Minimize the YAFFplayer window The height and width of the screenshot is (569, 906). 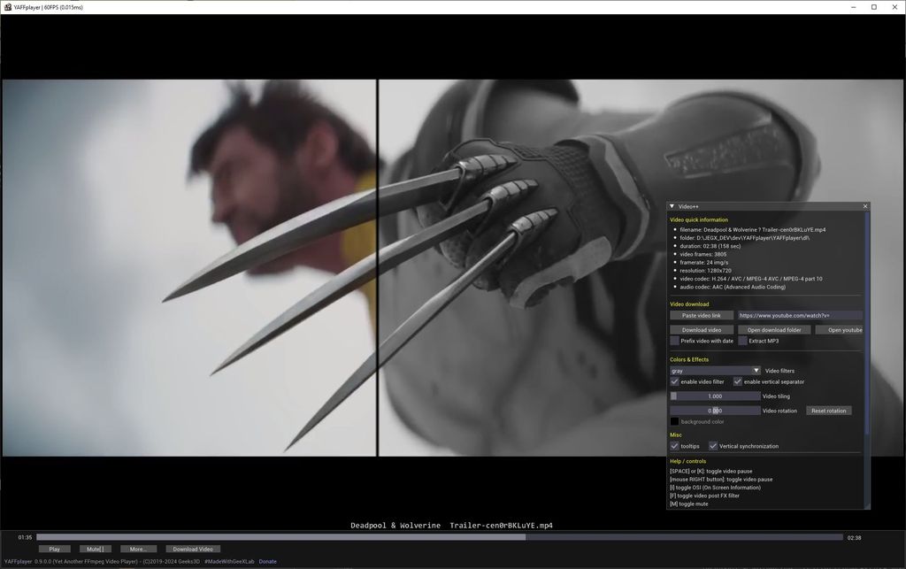pos(854,7)
